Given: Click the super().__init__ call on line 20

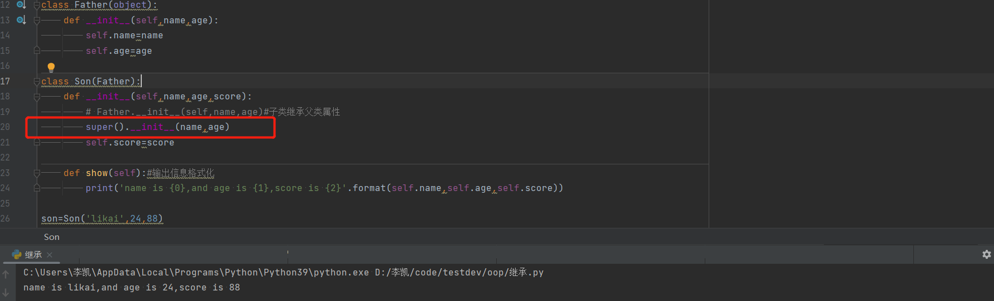Looking at the screenshot, I should pyautogui.click(x=157, y=127).
